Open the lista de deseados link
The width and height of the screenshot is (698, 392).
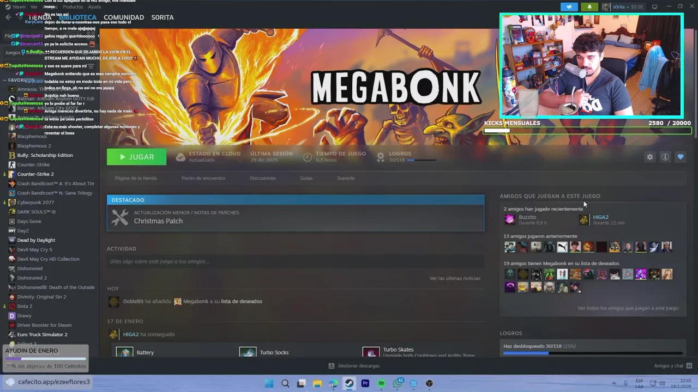(242, 302)
